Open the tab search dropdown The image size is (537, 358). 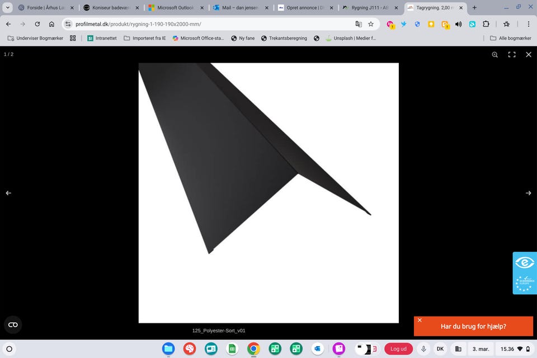7,7
